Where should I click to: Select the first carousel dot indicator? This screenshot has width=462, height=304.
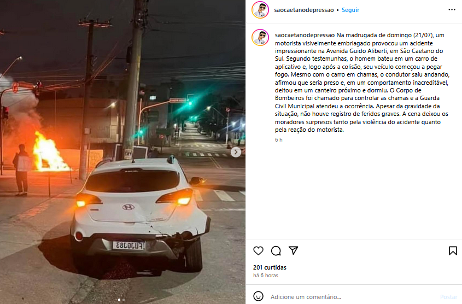click(x=119, y=300)
